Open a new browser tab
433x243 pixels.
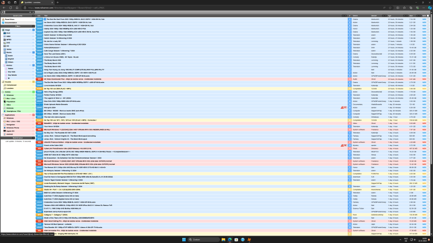pyautogui.click(x=58, y=3)
